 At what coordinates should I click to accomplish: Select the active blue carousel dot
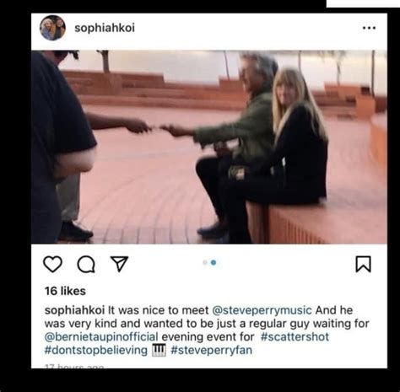214,262
